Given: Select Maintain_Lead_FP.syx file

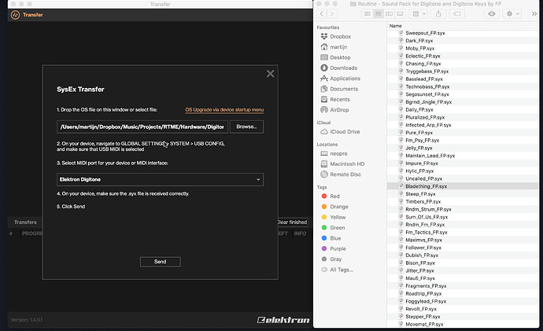Looking at the screenshot, I should tap(430, 156).
